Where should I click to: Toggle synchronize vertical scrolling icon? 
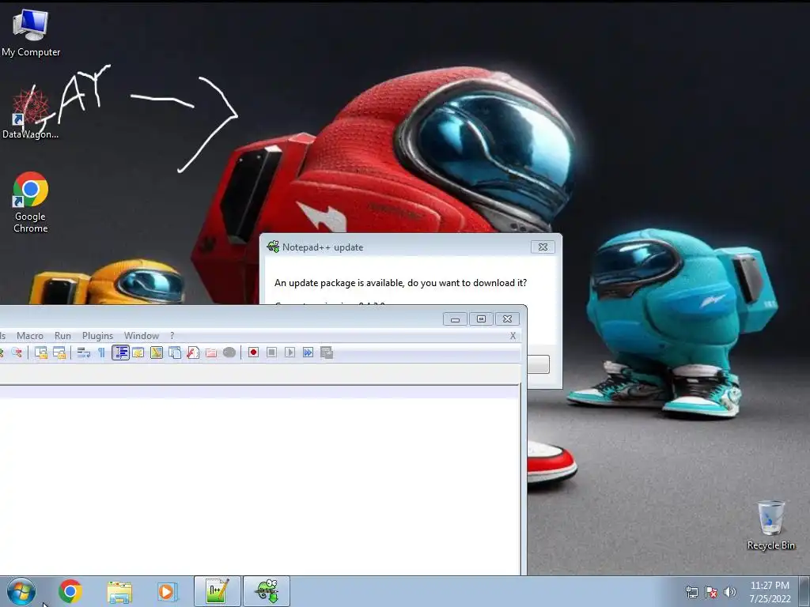(x=40, y=353)
